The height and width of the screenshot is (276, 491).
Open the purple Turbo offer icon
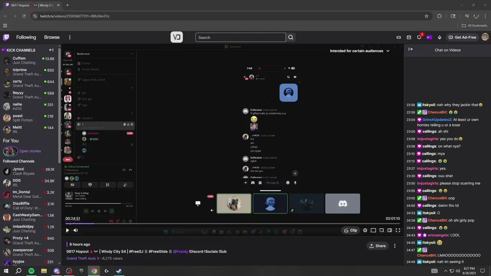point(429,37)
